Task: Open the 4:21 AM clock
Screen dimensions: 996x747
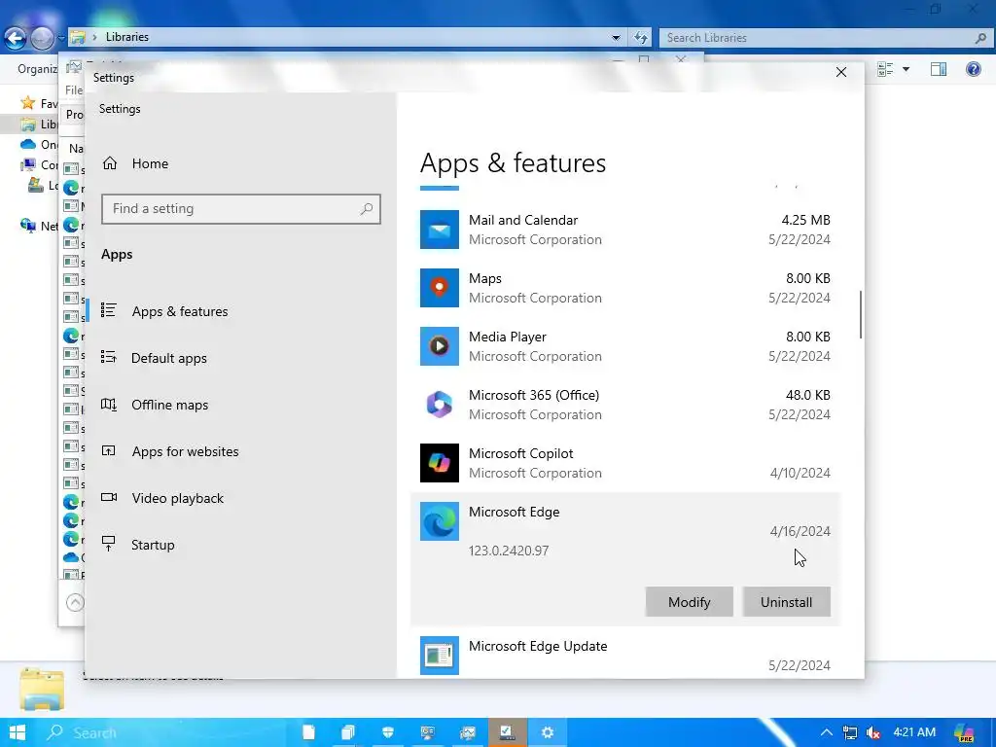Action: [x=914, y=731]
